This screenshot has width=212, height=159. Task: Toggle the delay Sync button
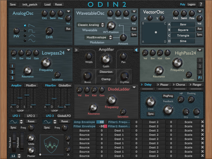click(151, 114)
